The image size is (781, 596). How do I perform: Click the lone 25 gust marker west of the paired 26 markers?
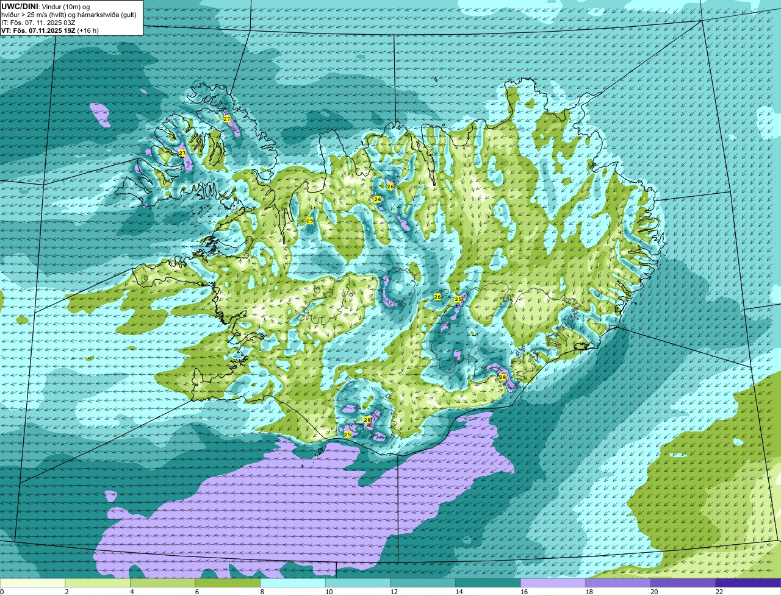[310, 221]
